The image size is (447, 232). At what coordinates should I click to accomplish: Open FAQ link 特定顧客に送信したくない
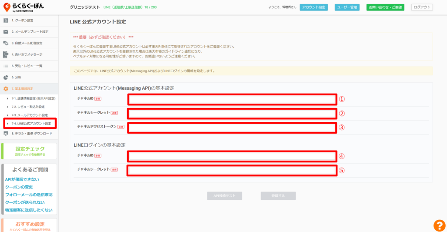[x=29, y=210]
